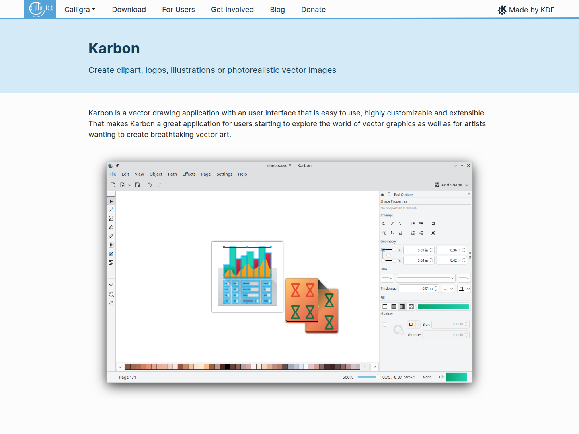The image size is (579, 434).
Task: Click the Open document icon in Karbon toolbar
Action: 122,185
